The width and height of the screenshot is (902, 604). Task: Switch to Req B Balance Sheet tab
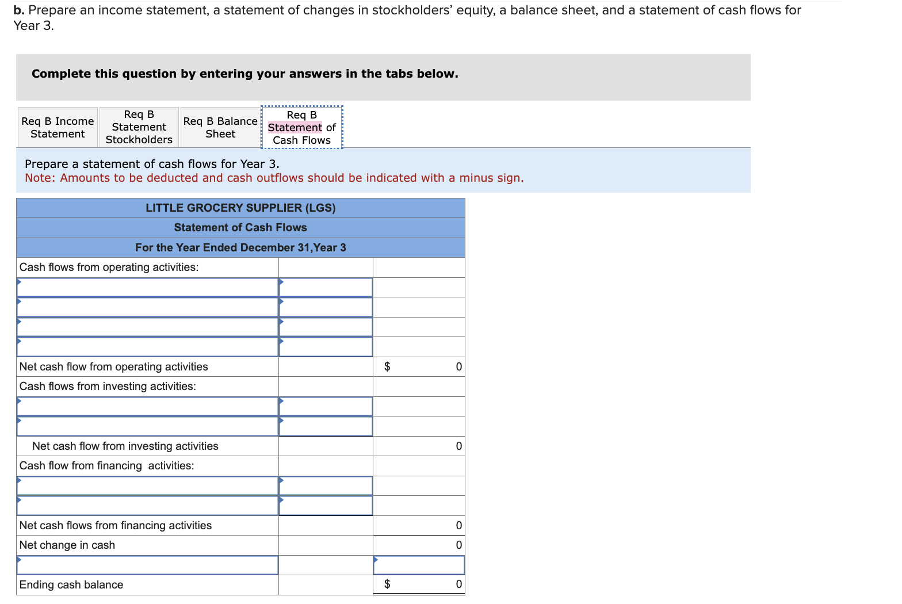[220, 127]
